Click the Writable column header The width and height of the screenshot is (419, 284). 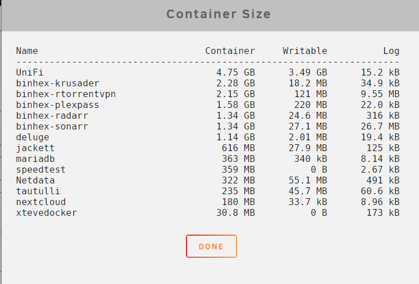click(x=305, y=51)
